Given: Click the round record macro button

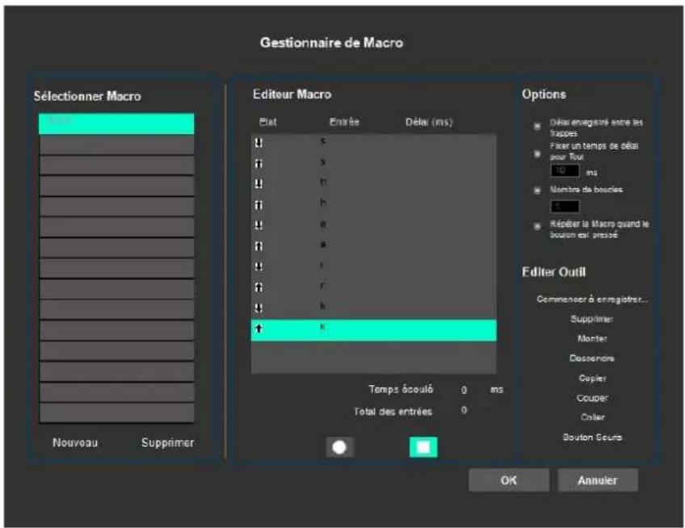Looking at the screenshot, I should 339,447.
